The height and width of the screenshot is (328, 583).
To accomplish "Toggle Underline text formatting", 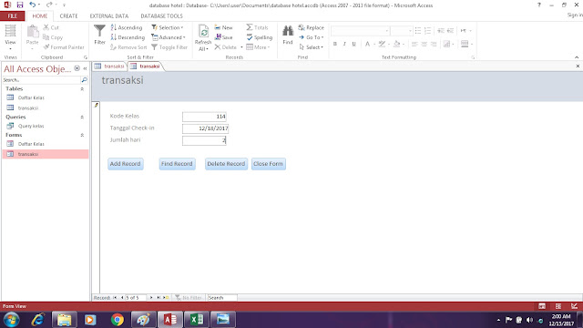I will coord(354,44).
